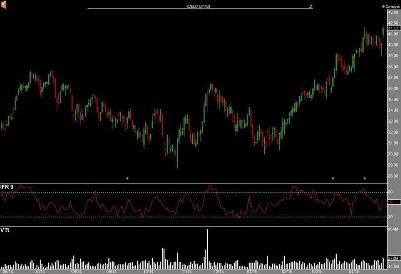The width and height of the screenshot is (401, 274).
Task: Click the yellow diamond marker near 03/15
Action: 333,178
